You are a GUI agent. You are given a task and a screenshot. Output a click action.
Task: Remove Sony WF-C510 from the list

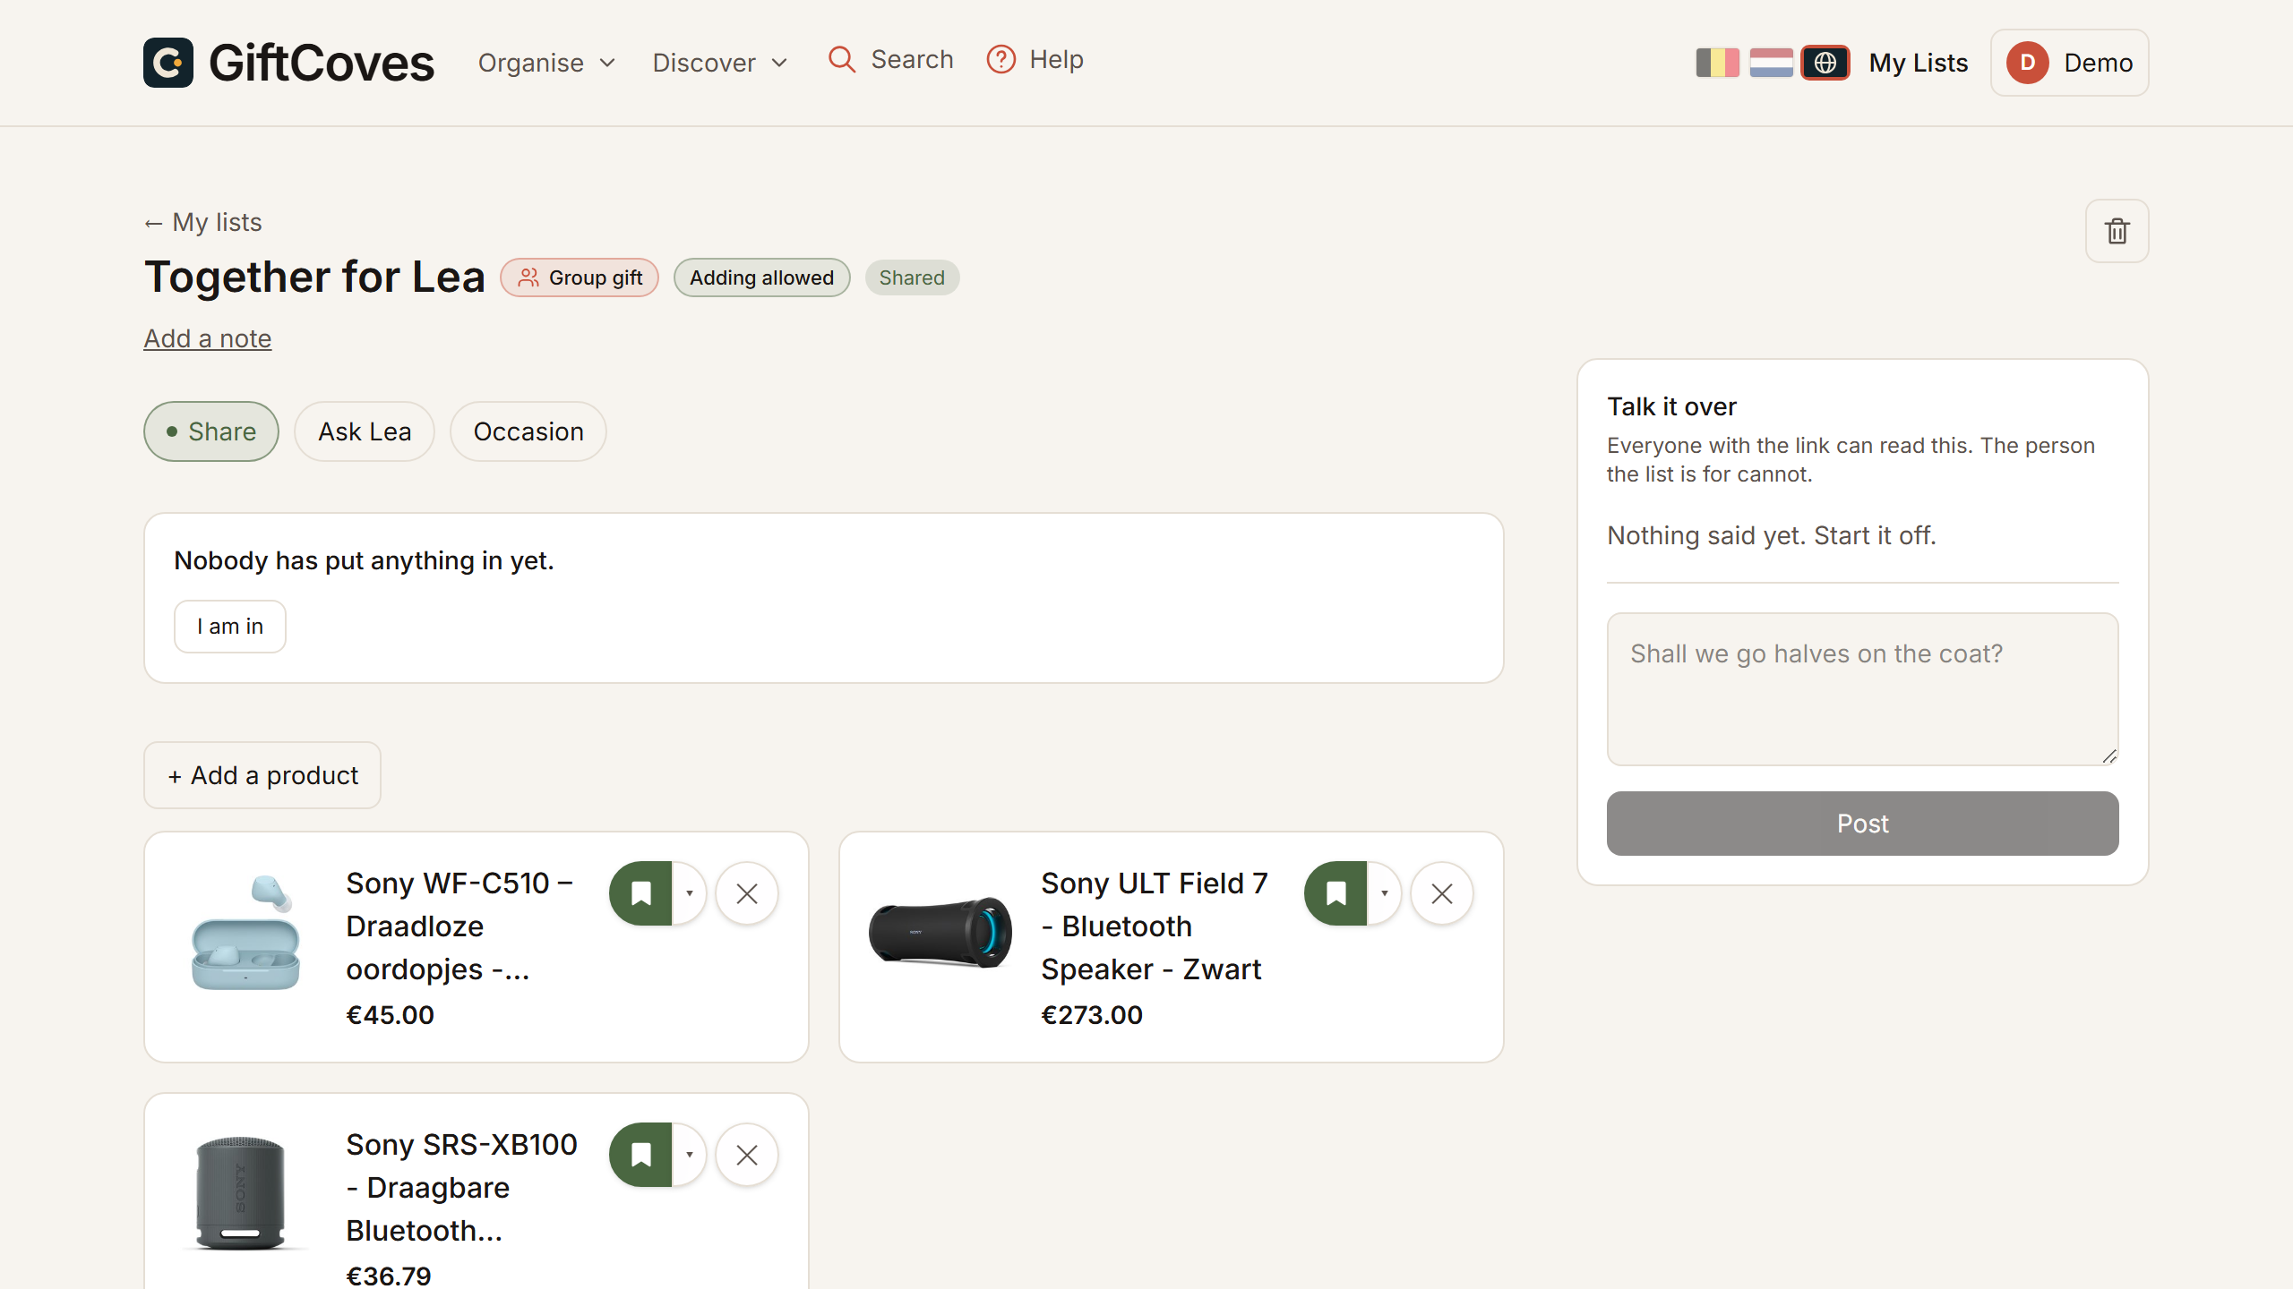click(x=747, y=893)
